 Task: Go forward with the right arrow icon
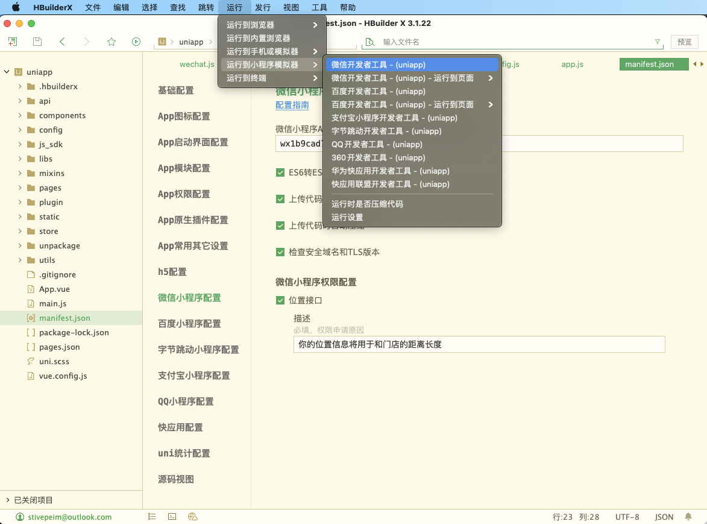pos(87,42)
